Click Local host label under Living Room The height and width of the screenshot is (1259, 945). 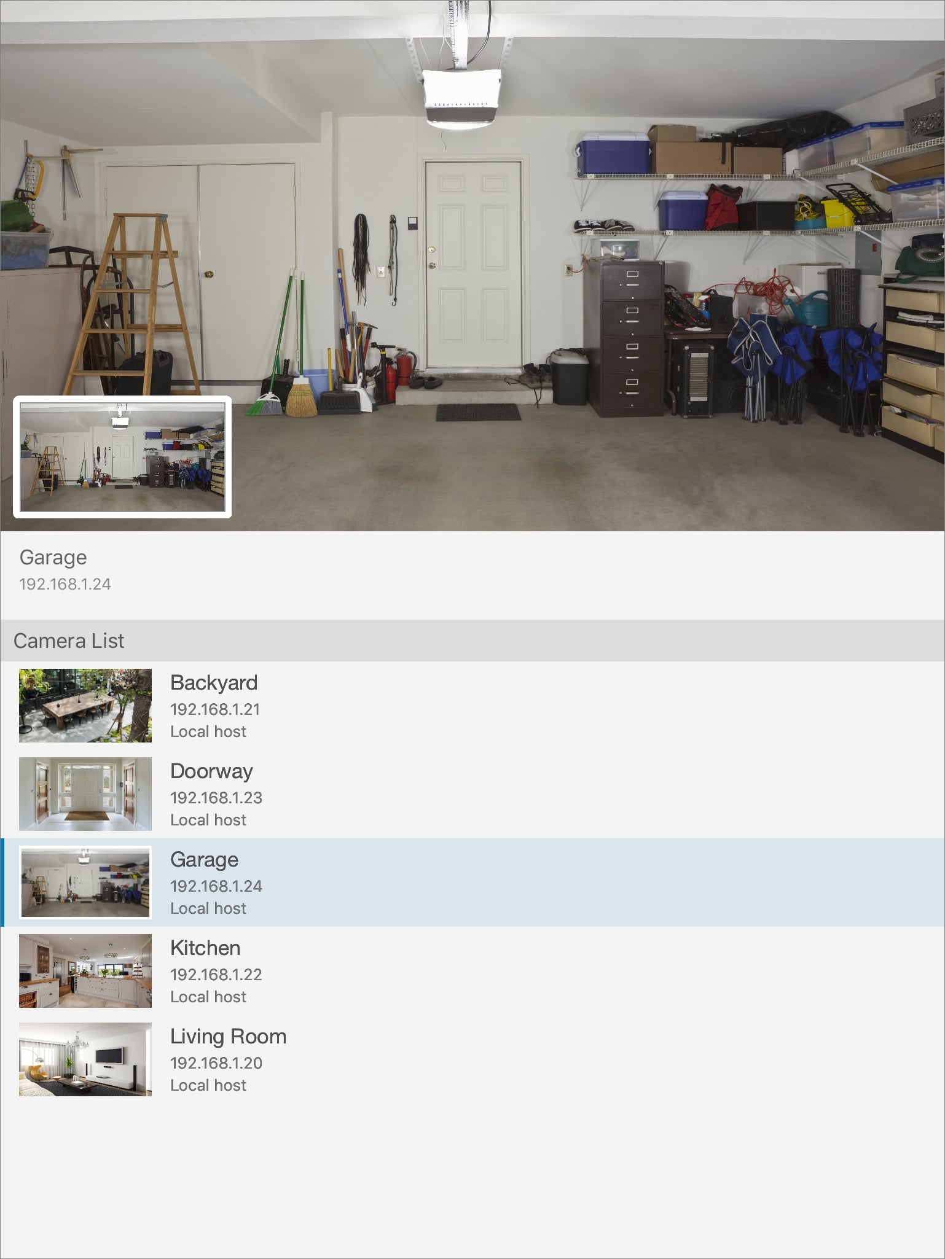pyautogui.click(x=208, y=1085)
